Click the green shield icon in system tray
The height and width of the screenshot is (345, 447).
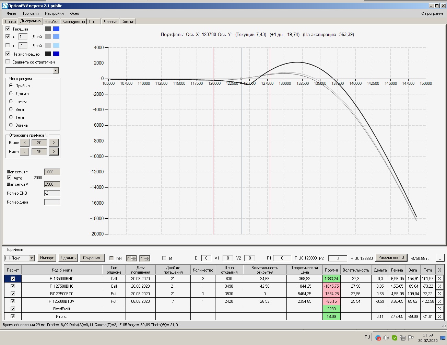point(395,338)
